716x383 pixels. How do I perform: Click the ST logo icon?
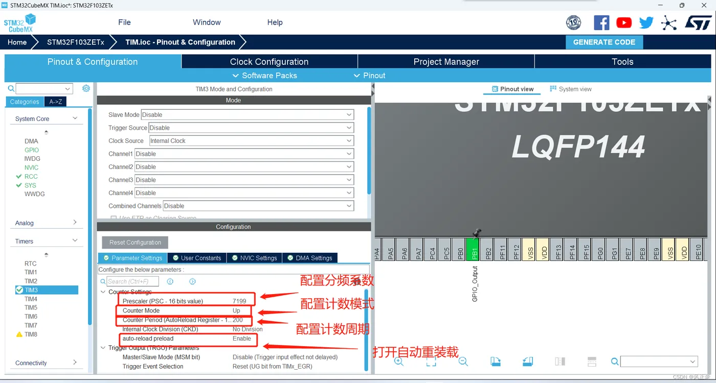point(698,22)
